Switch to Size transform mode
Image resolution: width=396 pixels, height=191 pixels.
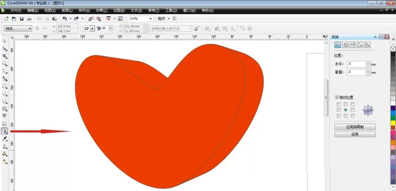pos(360,45)
